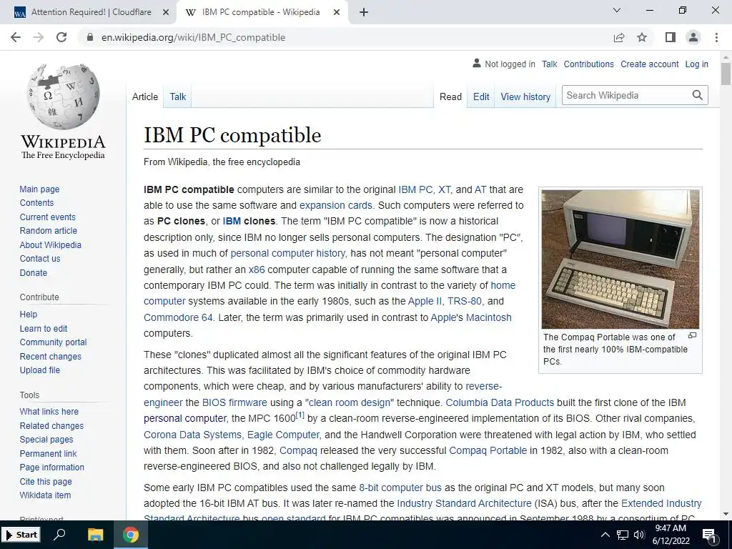
Task: Open the volume speaker tray icon
Action: (x=639, y=535)
